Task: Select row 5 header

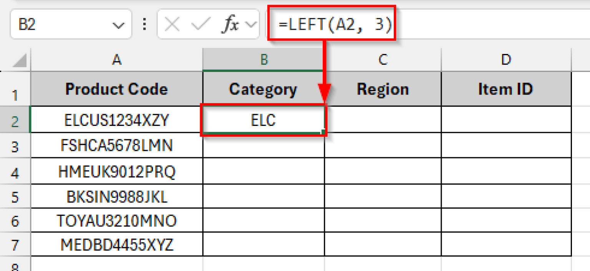Action: click(x=15, y=198)
